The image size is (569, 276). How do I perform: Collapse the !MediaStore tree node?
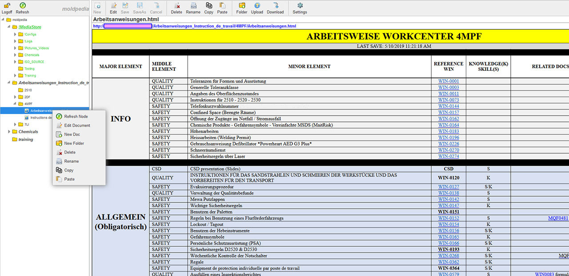coord(9,27)
